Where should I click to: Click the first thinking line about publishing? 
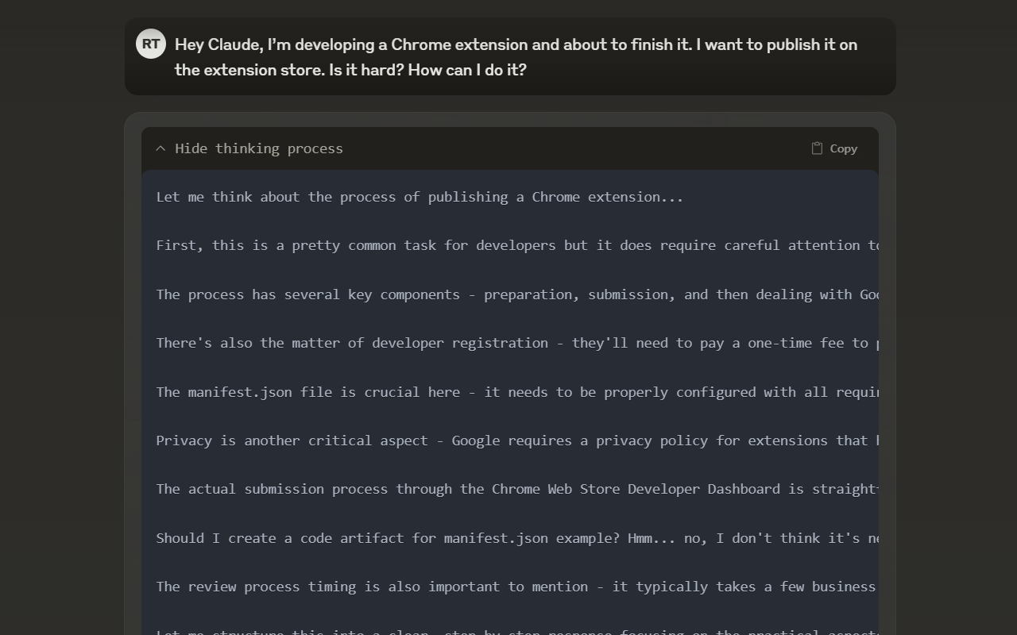click(420, 197)
